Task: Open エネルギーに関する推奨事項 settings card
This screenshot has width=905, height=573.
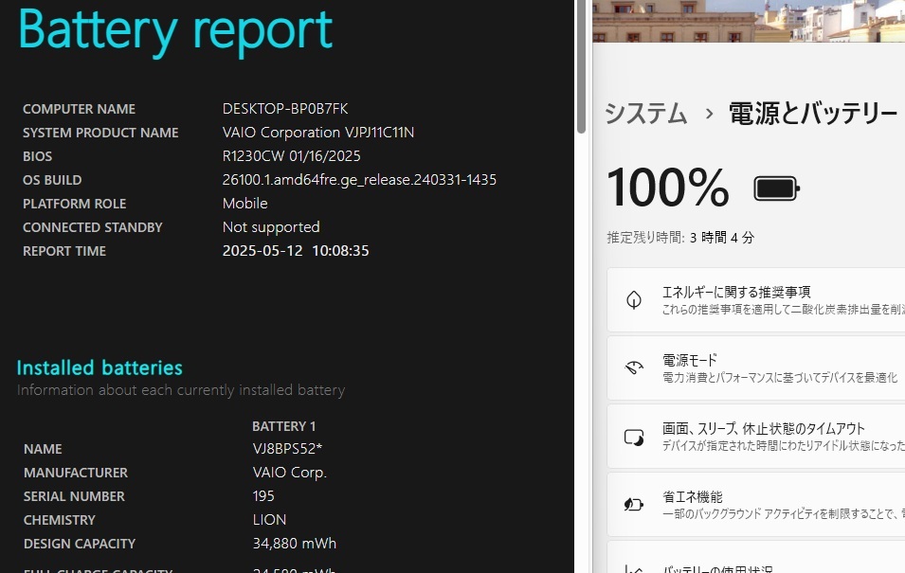Action: point(755,299)
